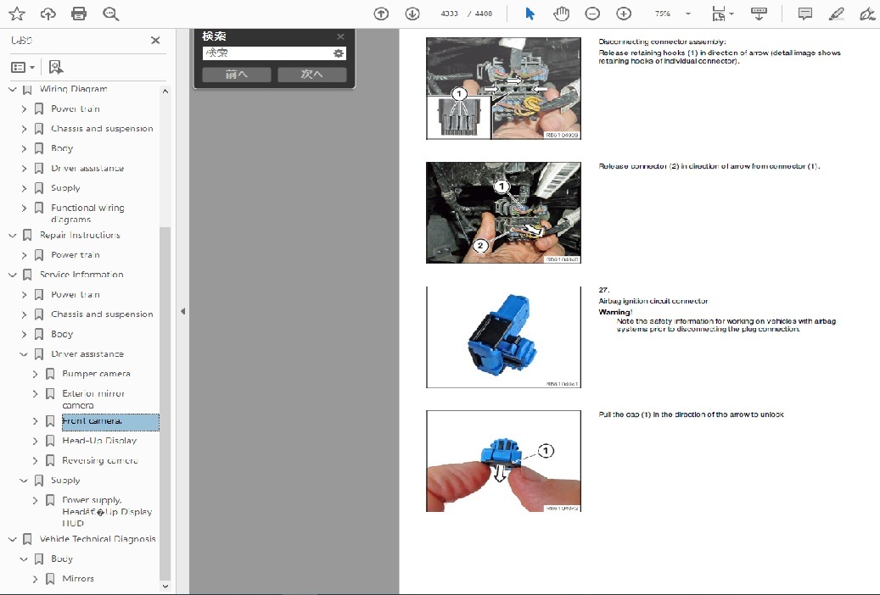Go to next page with down arrow
Image resolution: width=880 pixels, height=595 pixels.
tap(412, 14)
